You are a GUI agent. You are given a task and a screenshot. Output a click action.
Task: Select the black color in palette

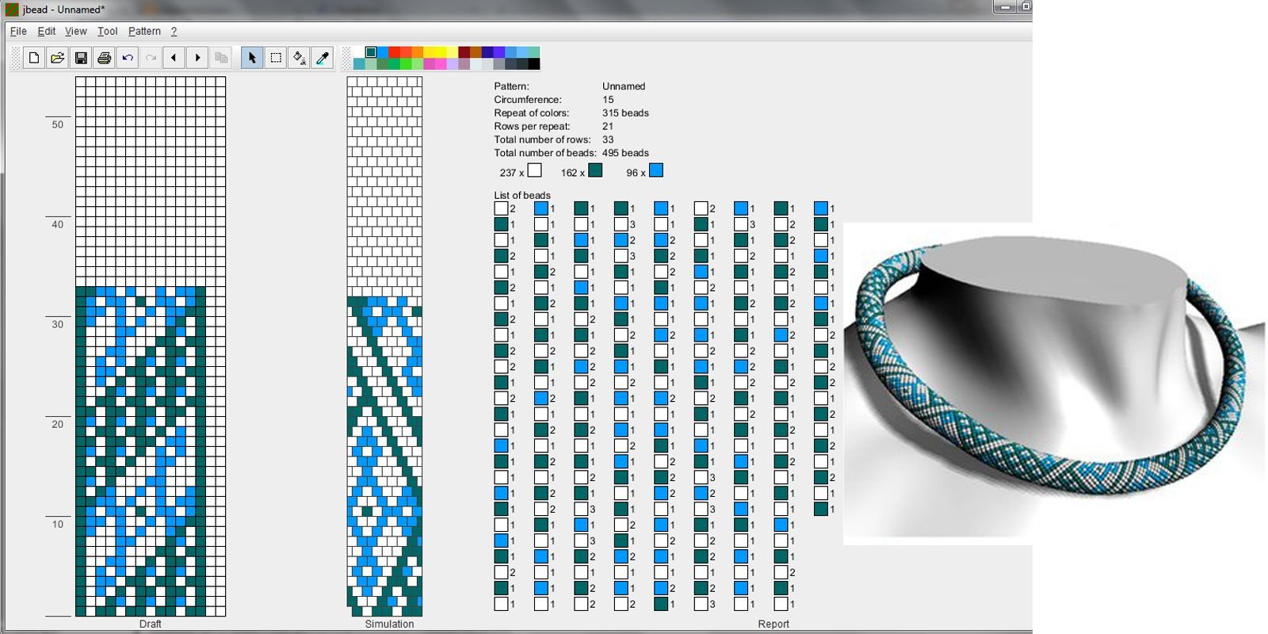pos(534,64)
